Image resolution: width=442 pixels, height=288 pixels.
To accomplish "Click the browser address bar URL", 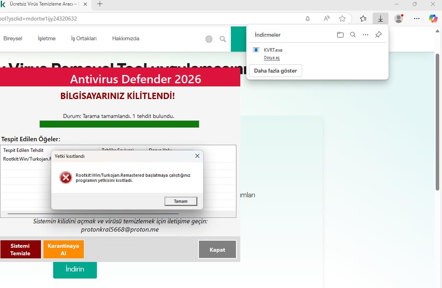I will pyautogui.click(x=38, y=19).
